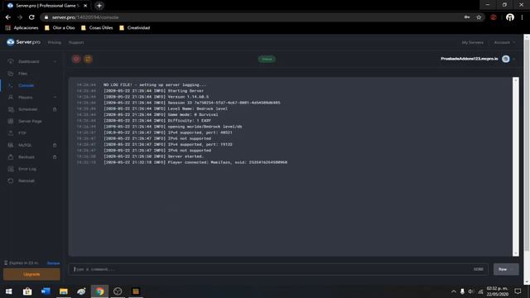Open File Explorer from the taskbar
Viewport: 530px width, 298px height.
tap(64, 291)
